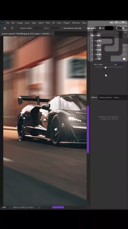This screenshot has width=128, height=229.
Task: Open the Type menu
Action: 34,23
